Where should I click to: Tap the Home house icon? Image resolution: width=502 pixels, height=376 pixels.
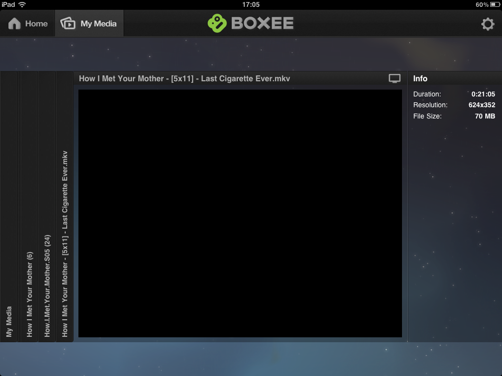pos(14,23)
